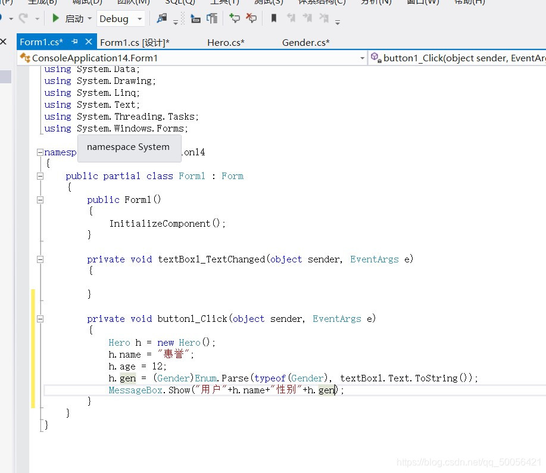Collapse the namespace outlining region

coord(40,152)
